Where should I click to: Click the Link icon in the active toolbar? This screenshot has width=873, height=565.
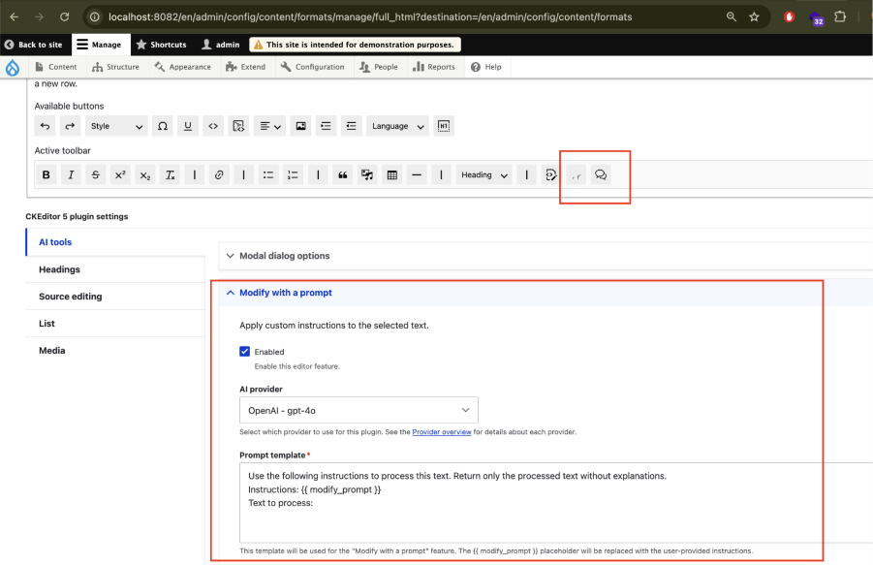tap(219, 174)
